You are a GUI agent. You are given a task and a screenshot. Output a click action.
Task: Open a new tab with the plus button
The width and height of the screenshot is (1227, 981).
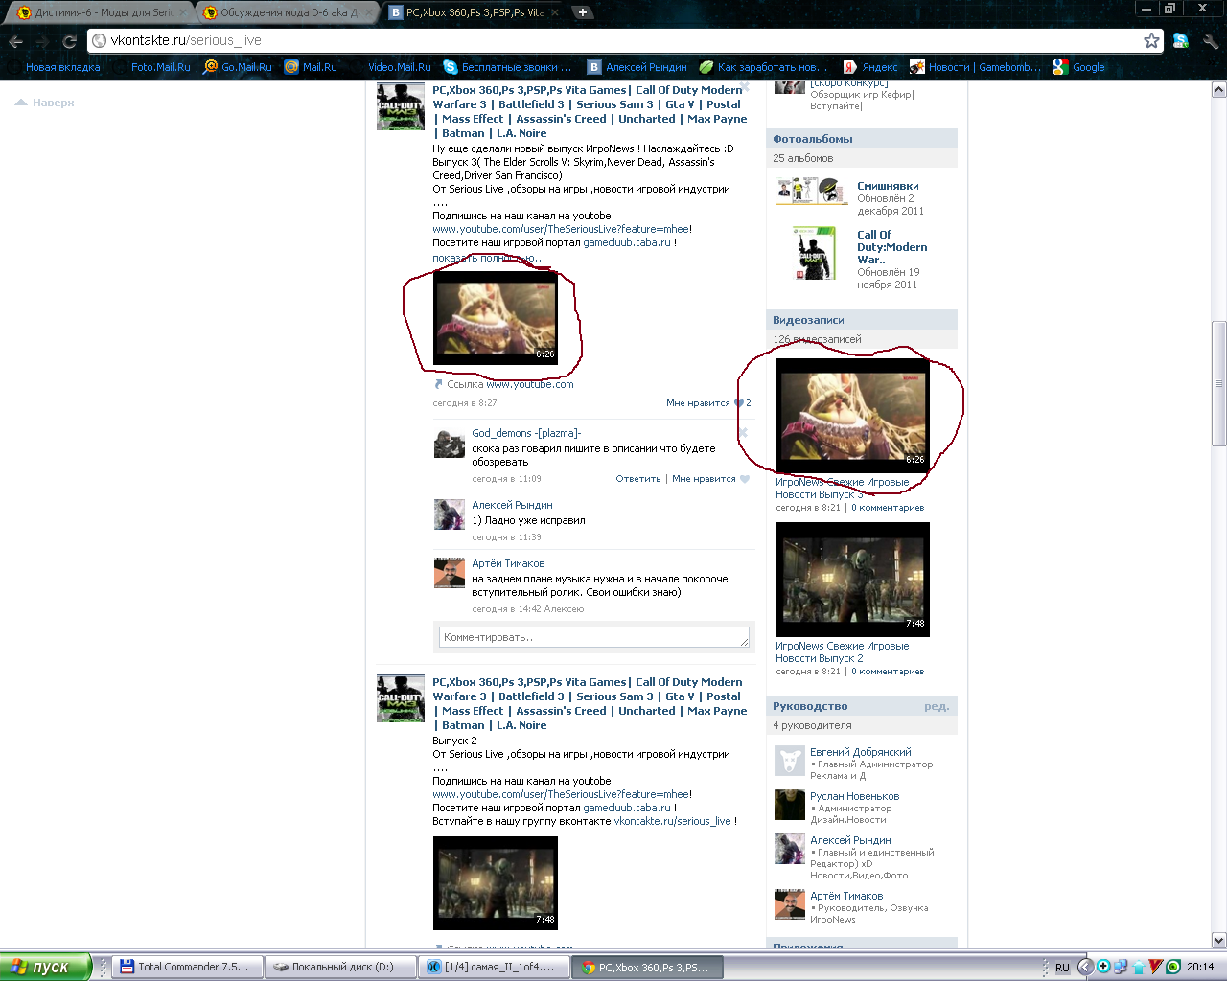[x=582, y=12]
